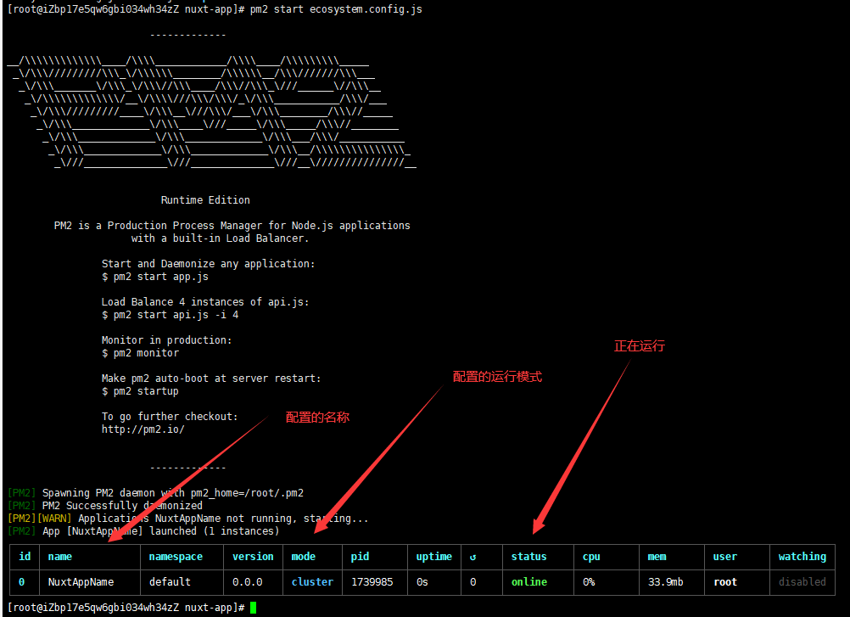Click the "root" user cell
This screenshot has width=850, height=617.
[x=724, y=582]
